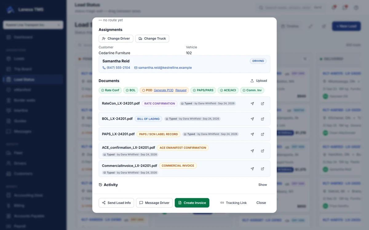Click the New Load button behind the dialog
The width and height of the screenshot is (369, 230).
(x=346, y=26)
